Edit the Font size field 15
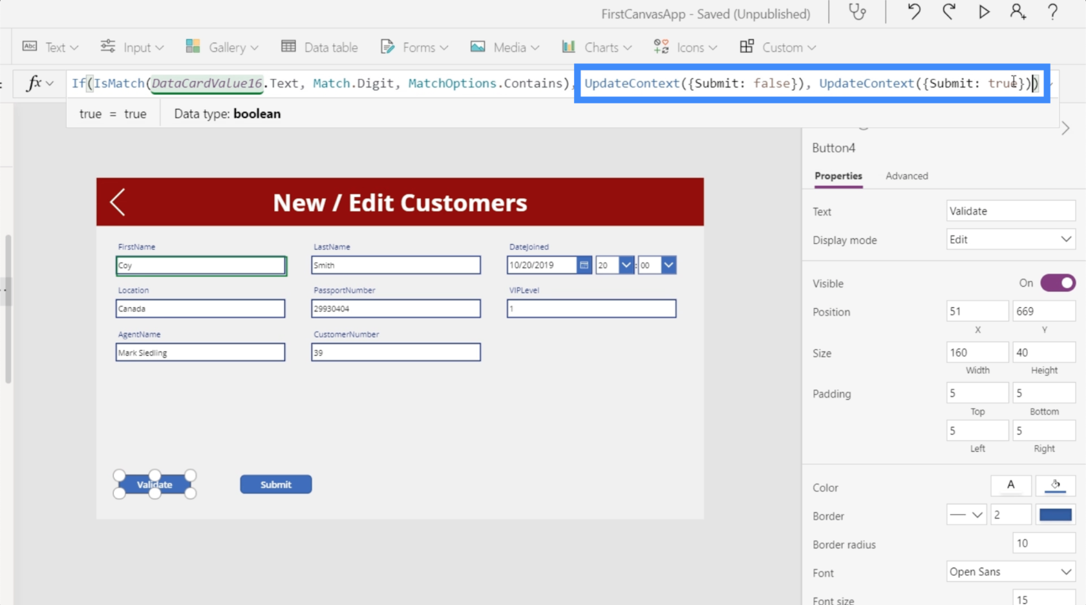The image size is (1086, 605). (1044, 599)
